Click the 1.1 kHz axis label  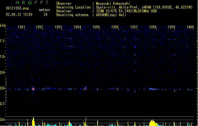click(x=3, y=41)
